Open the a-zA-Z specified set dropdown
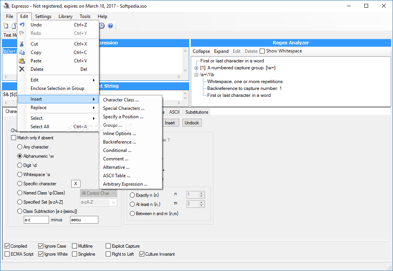The height and width of the screenshot is (271, 393). pos(113,202)
